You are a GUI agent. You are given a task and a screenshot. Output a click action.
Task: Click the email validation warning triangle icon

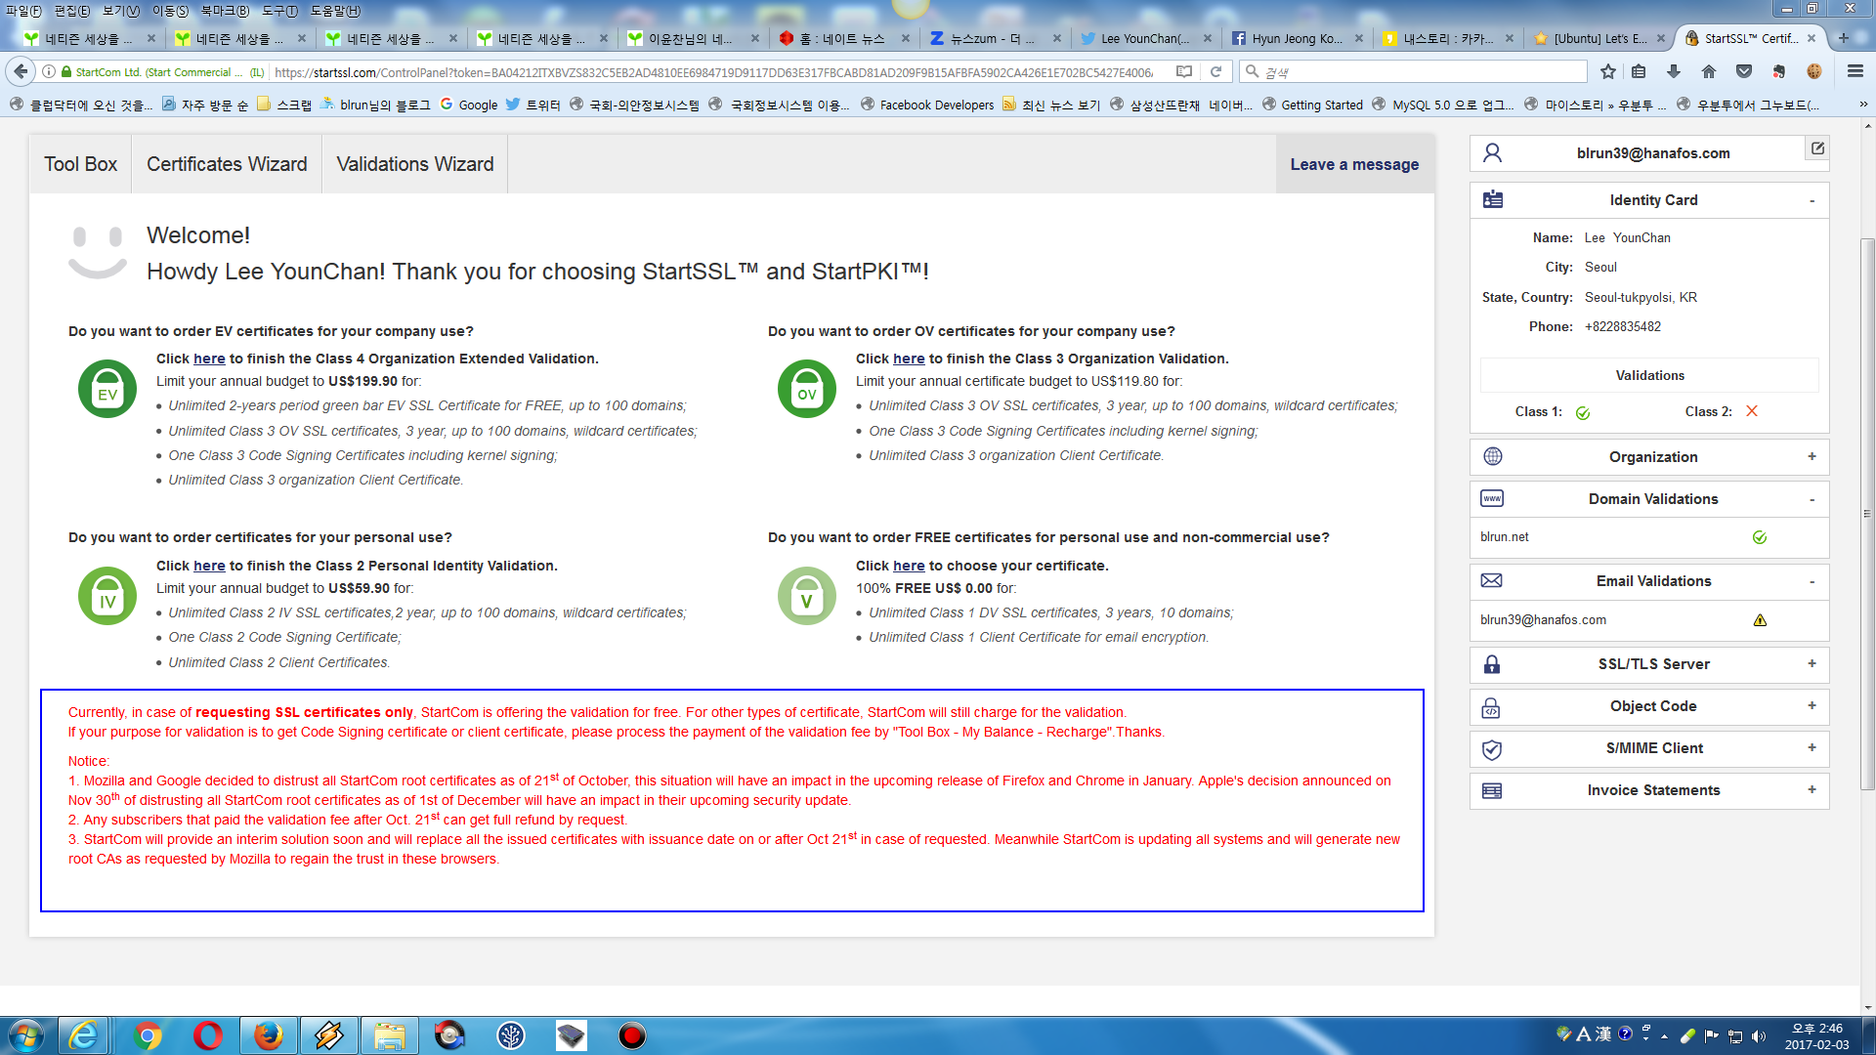[x=1760, y=620]
